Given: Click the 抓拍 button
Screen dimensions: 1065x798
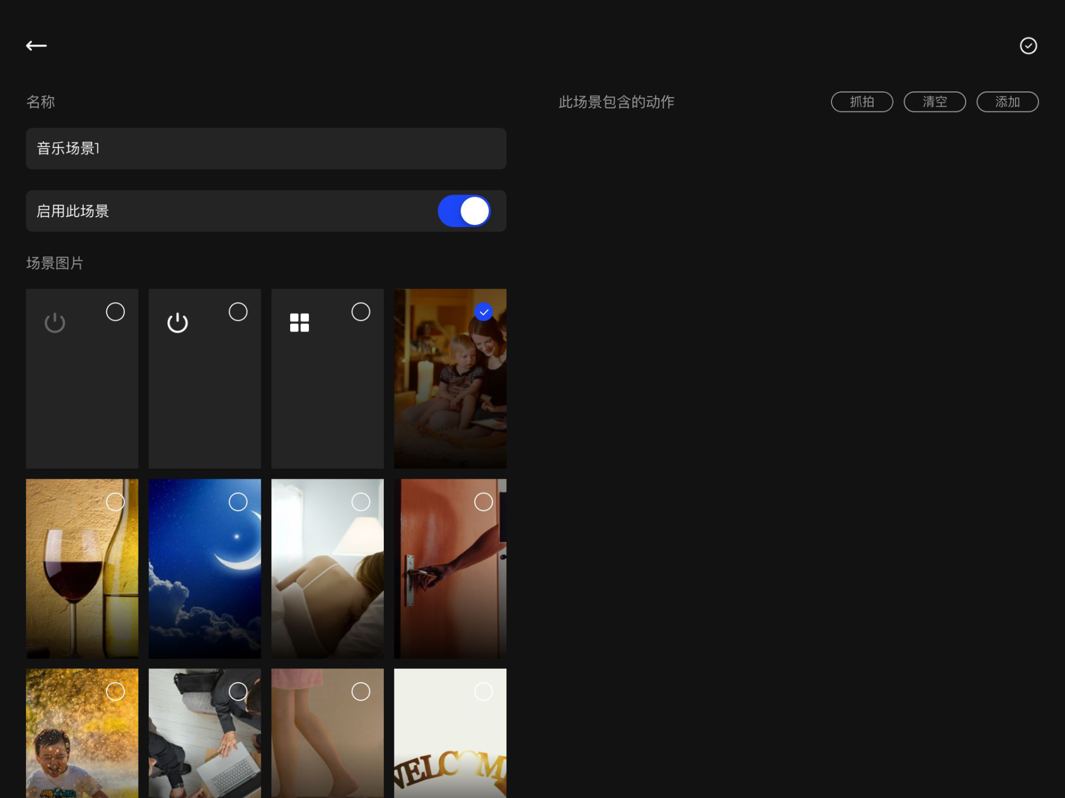Looking at the screenshot, I should coord(862,102).
